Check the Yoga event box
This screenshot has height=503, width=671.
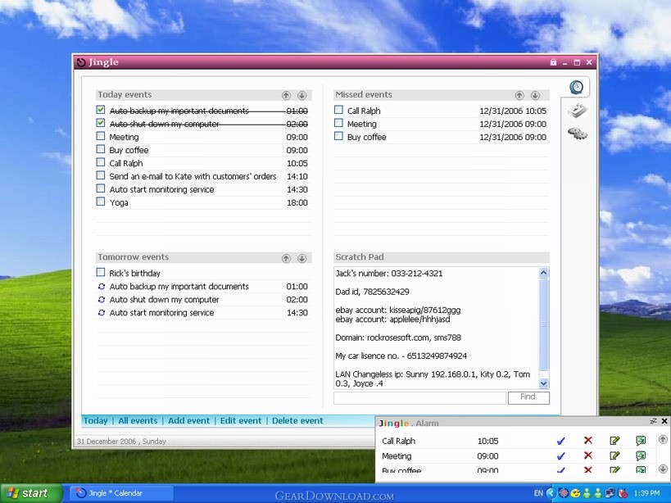point(101,202)
